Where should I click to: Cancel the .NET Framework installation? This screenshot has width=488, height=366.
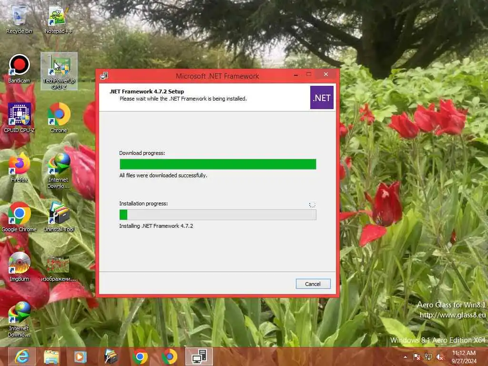(x=313, y=284)
